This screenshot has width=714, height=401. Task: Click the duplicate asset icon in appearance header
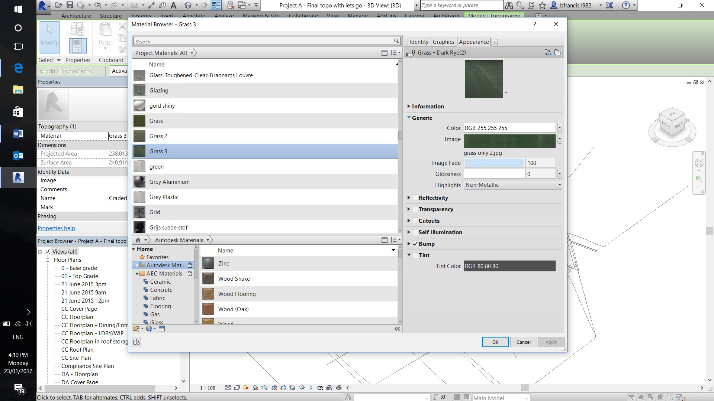click(557, 52)
